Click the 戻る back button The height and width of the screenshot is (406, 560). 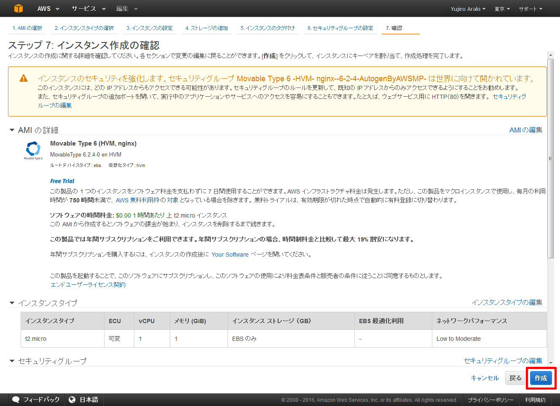pos(515,378)
